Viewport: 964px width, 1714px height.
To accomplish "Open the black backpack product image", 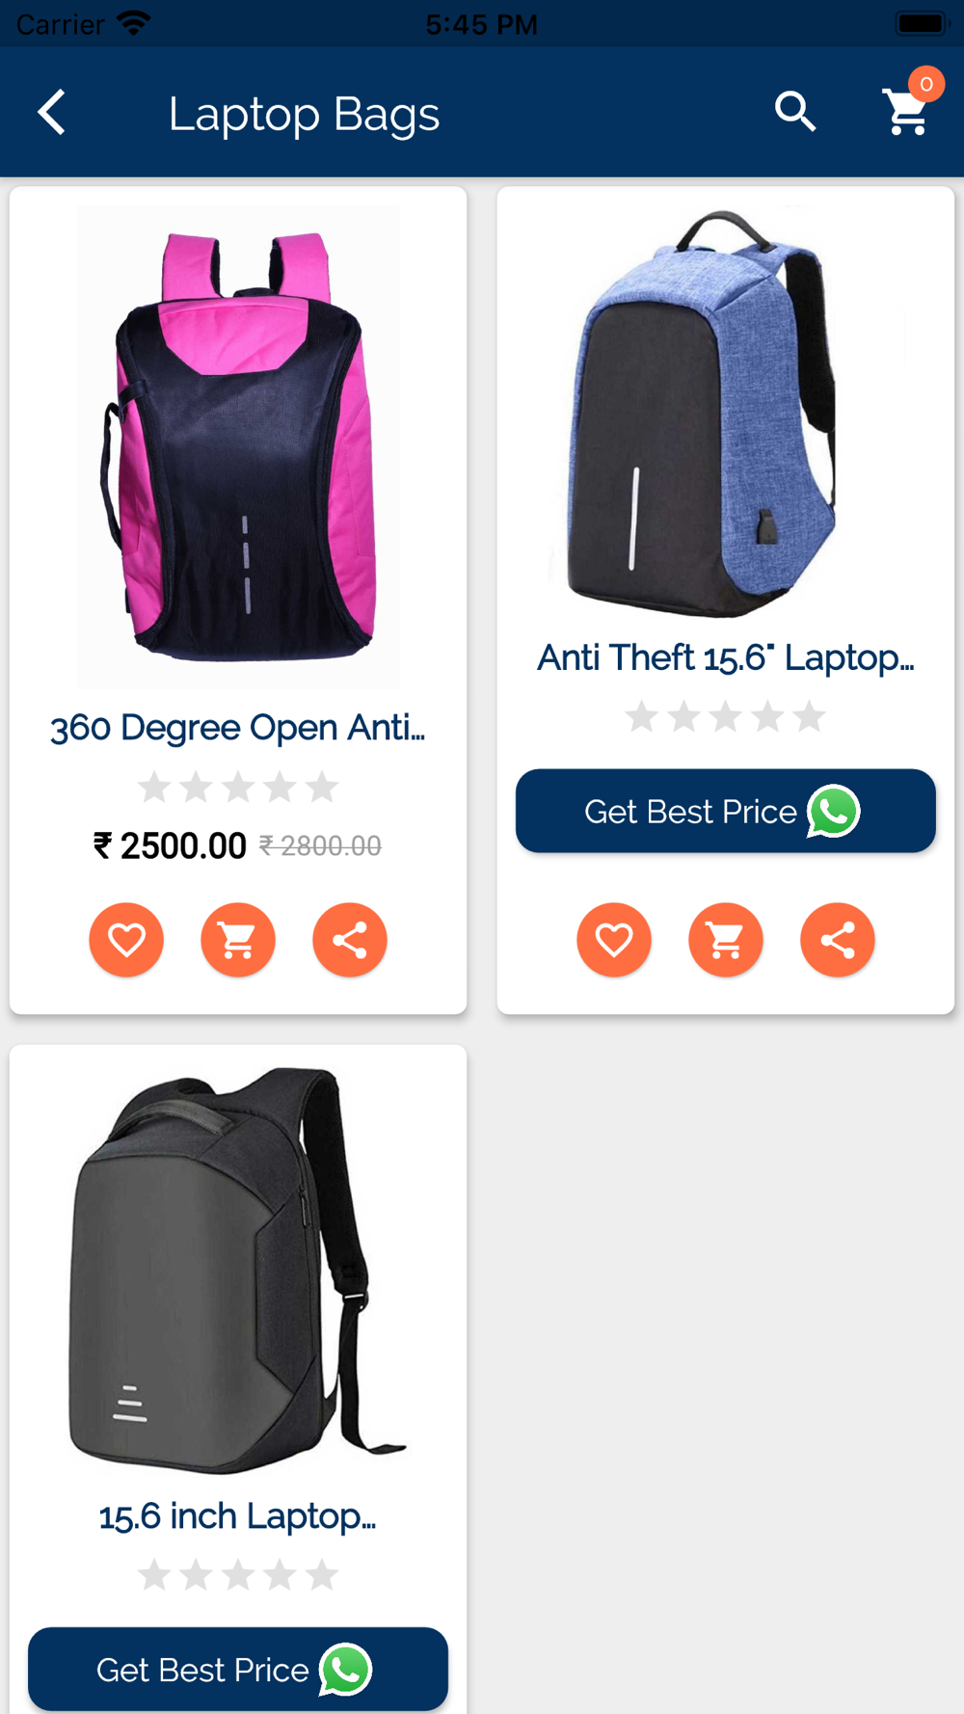I will coord(238,1271).
